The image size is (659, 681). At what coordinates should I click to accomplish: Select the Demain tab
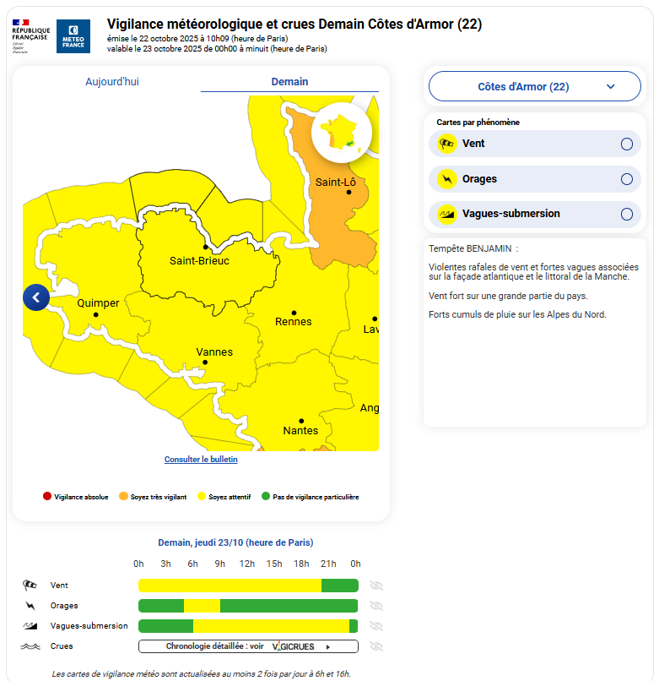click(x=289, y=82)
